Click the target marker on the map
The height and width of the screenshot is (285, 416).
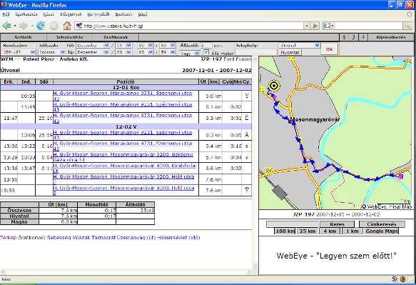pyautogui.click(x=274, y=86)
